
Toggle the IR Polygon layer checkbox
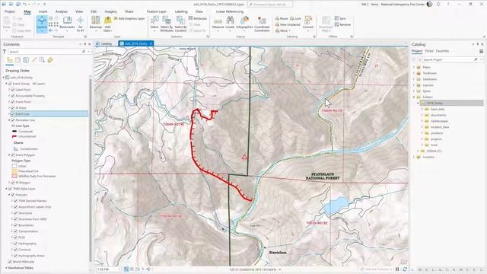[13, 183]
